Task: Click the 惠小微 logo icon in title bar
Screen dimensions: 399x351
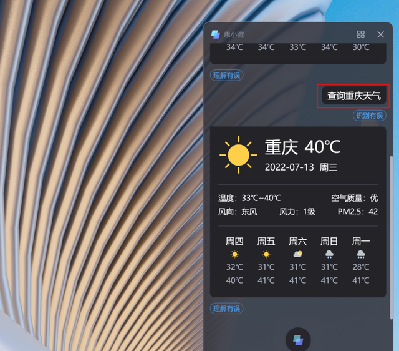Action: click(x=216, y=34)
